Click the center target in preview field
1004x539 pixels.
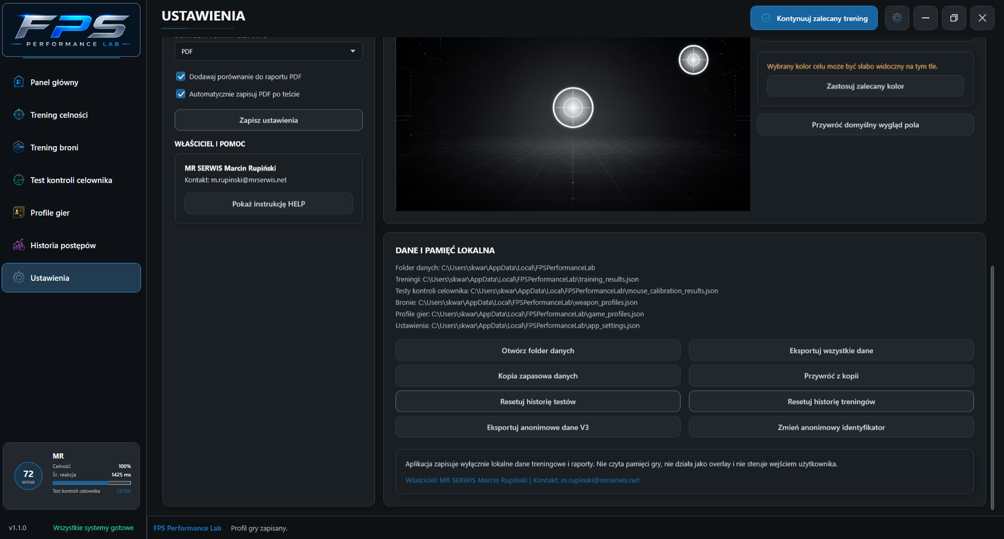click(x=573, y=107)
